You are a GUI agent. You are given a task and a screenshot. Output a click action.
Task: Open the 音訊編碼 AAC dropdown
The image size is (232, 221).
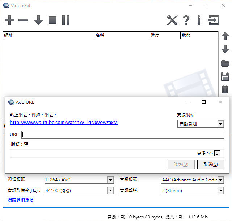(x=192, y=180)
